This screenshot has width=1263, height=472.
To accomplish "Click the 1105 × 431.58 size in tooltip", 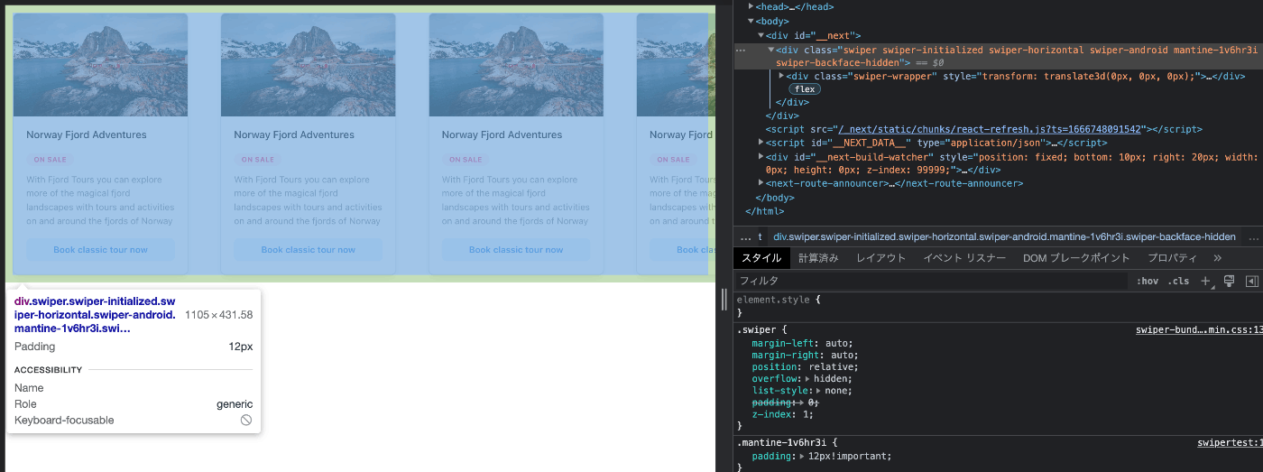I will pos(219,315).
